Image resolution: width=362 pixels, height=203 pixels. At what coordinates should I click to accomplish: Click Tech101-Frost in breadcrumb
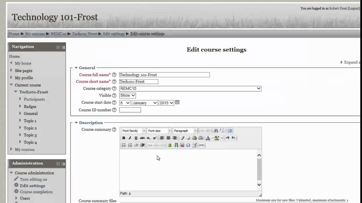tap(84, 34)
